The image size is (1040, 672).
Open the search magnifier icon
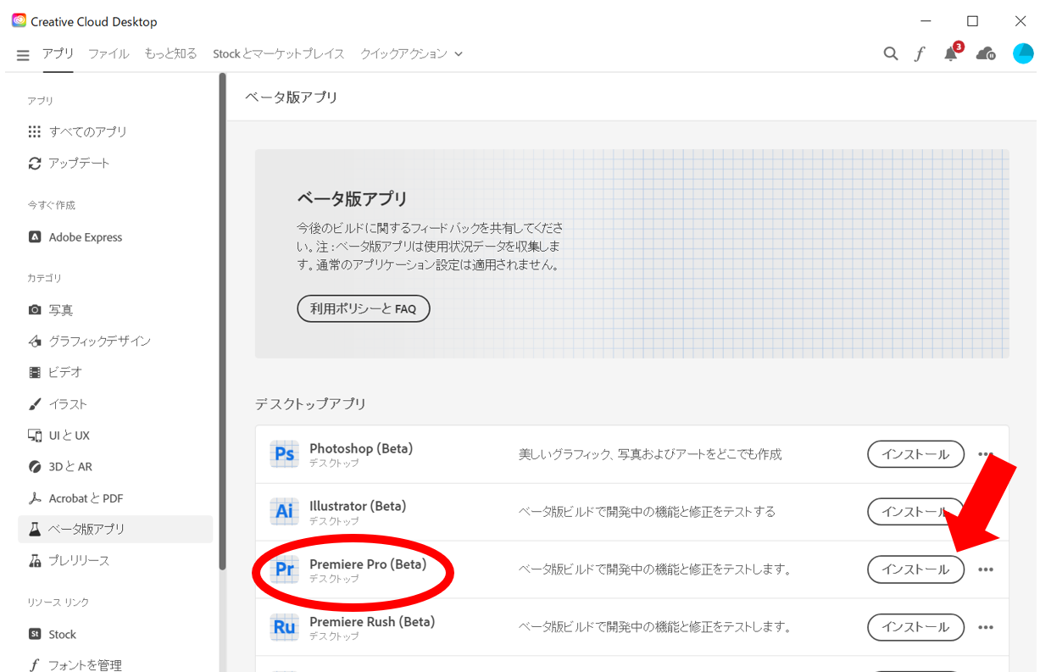(x=891, y=53)
